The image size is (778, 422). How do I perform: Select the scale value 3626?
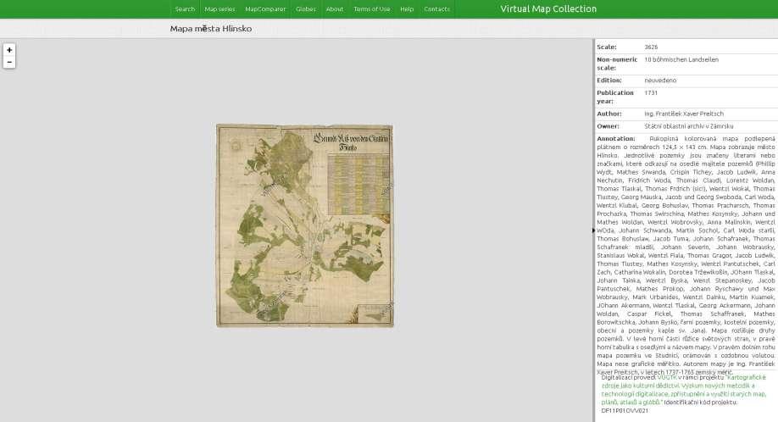[651, 47]
